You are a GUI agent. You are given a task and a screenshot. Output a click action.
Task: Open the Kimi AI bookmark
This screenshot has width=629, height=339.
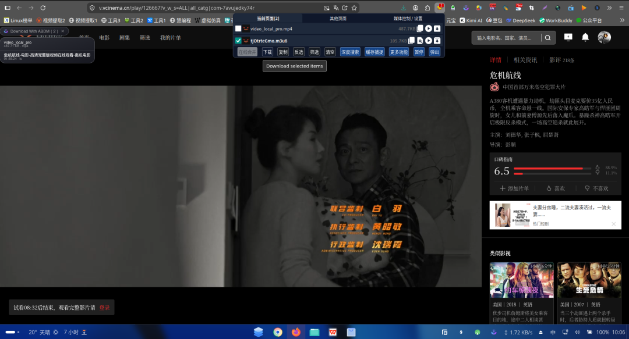471,20
